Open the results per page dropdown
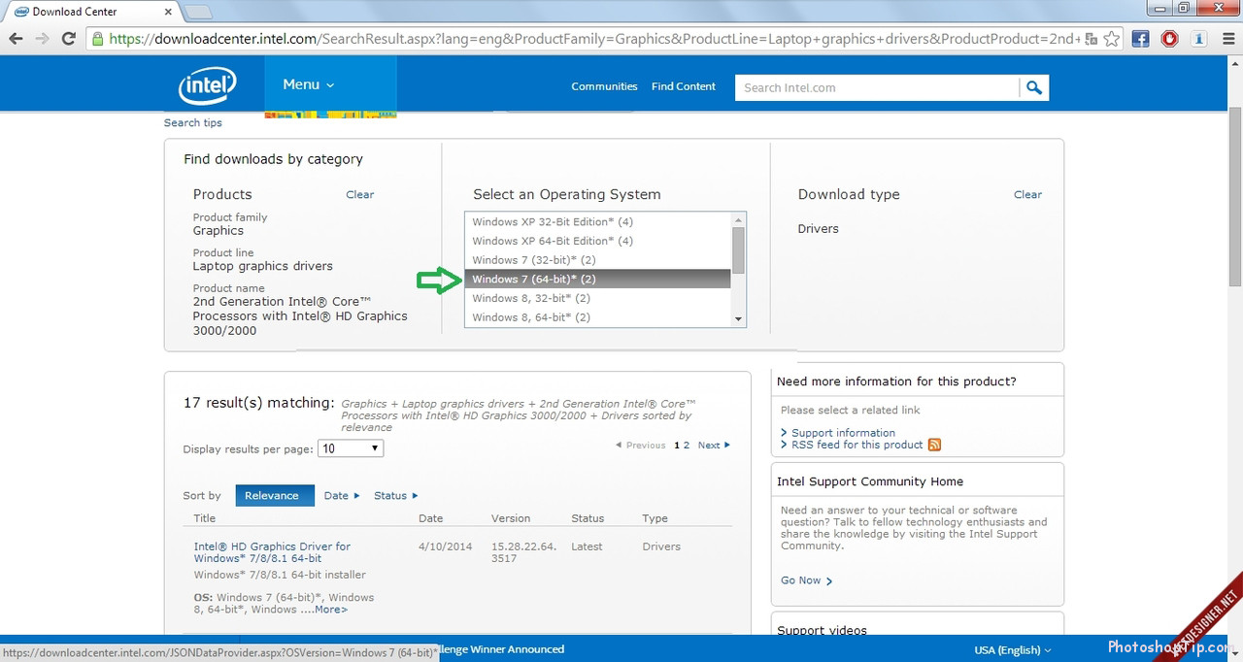This screenshot has height=662, width=1243. [352, 448]
